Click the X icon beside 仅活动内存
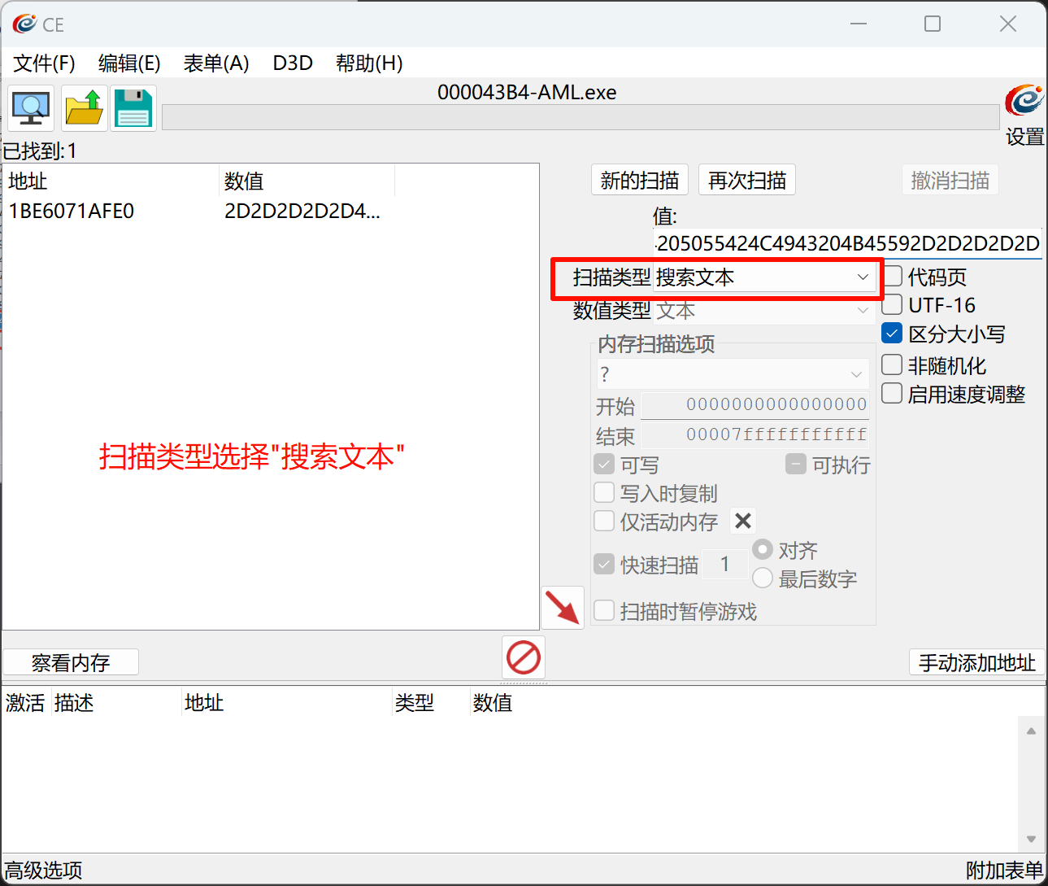 [742, 521]
